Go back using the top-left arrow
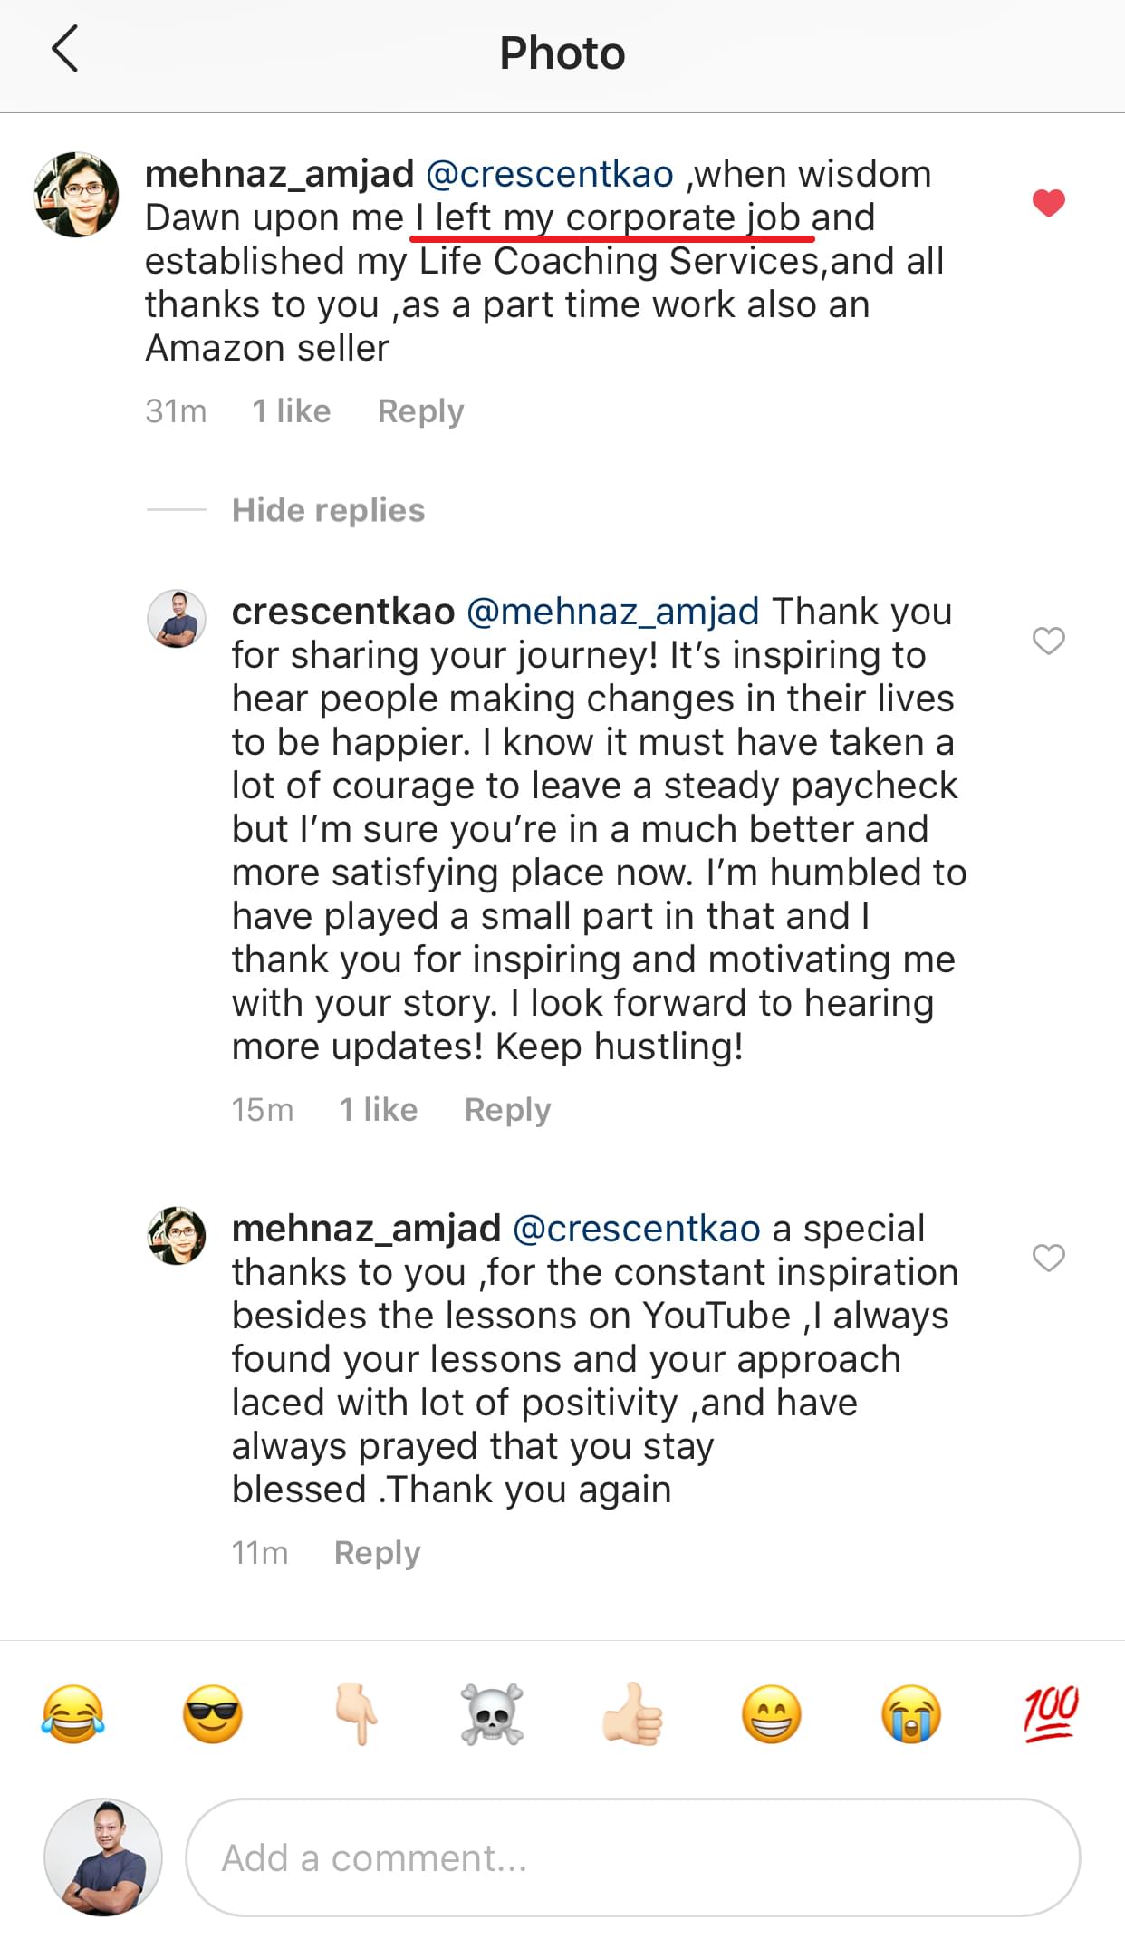 pos(65,50)
